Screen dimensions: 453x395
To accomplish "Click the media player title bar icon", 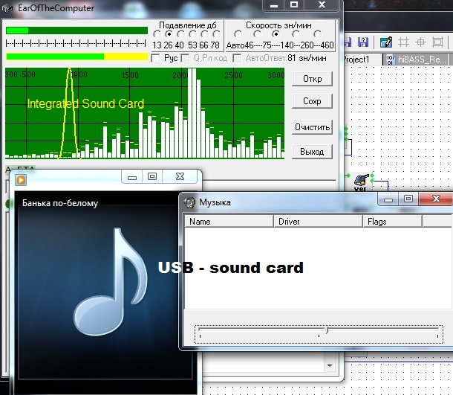I will pos(23,178).
